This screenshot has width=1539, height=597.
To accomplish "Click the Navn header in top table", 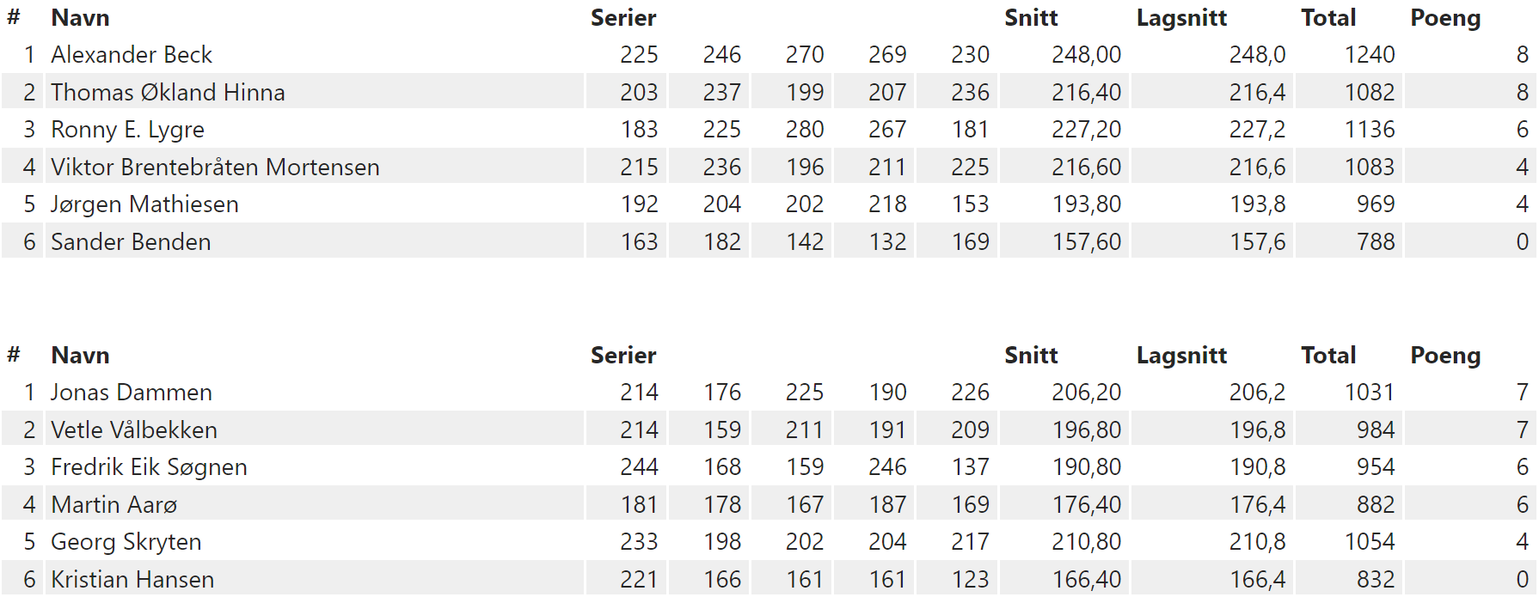I will tap(80, 18).
